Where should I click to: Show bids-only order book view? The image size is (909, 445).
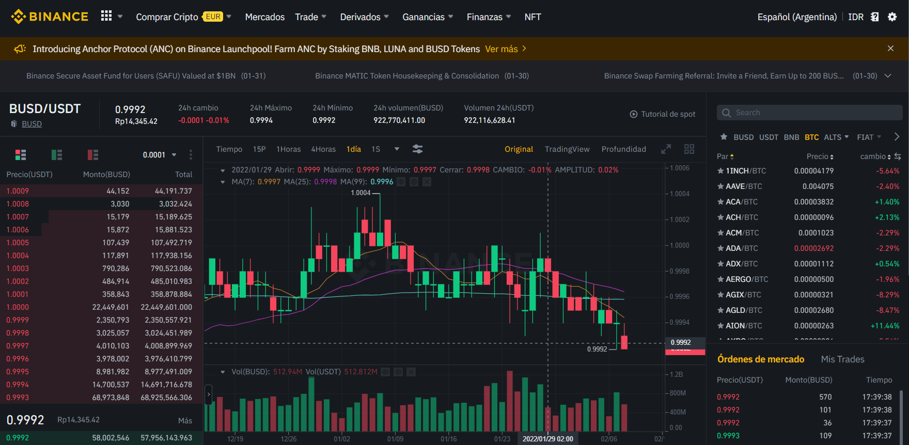[x=57, y=154]
